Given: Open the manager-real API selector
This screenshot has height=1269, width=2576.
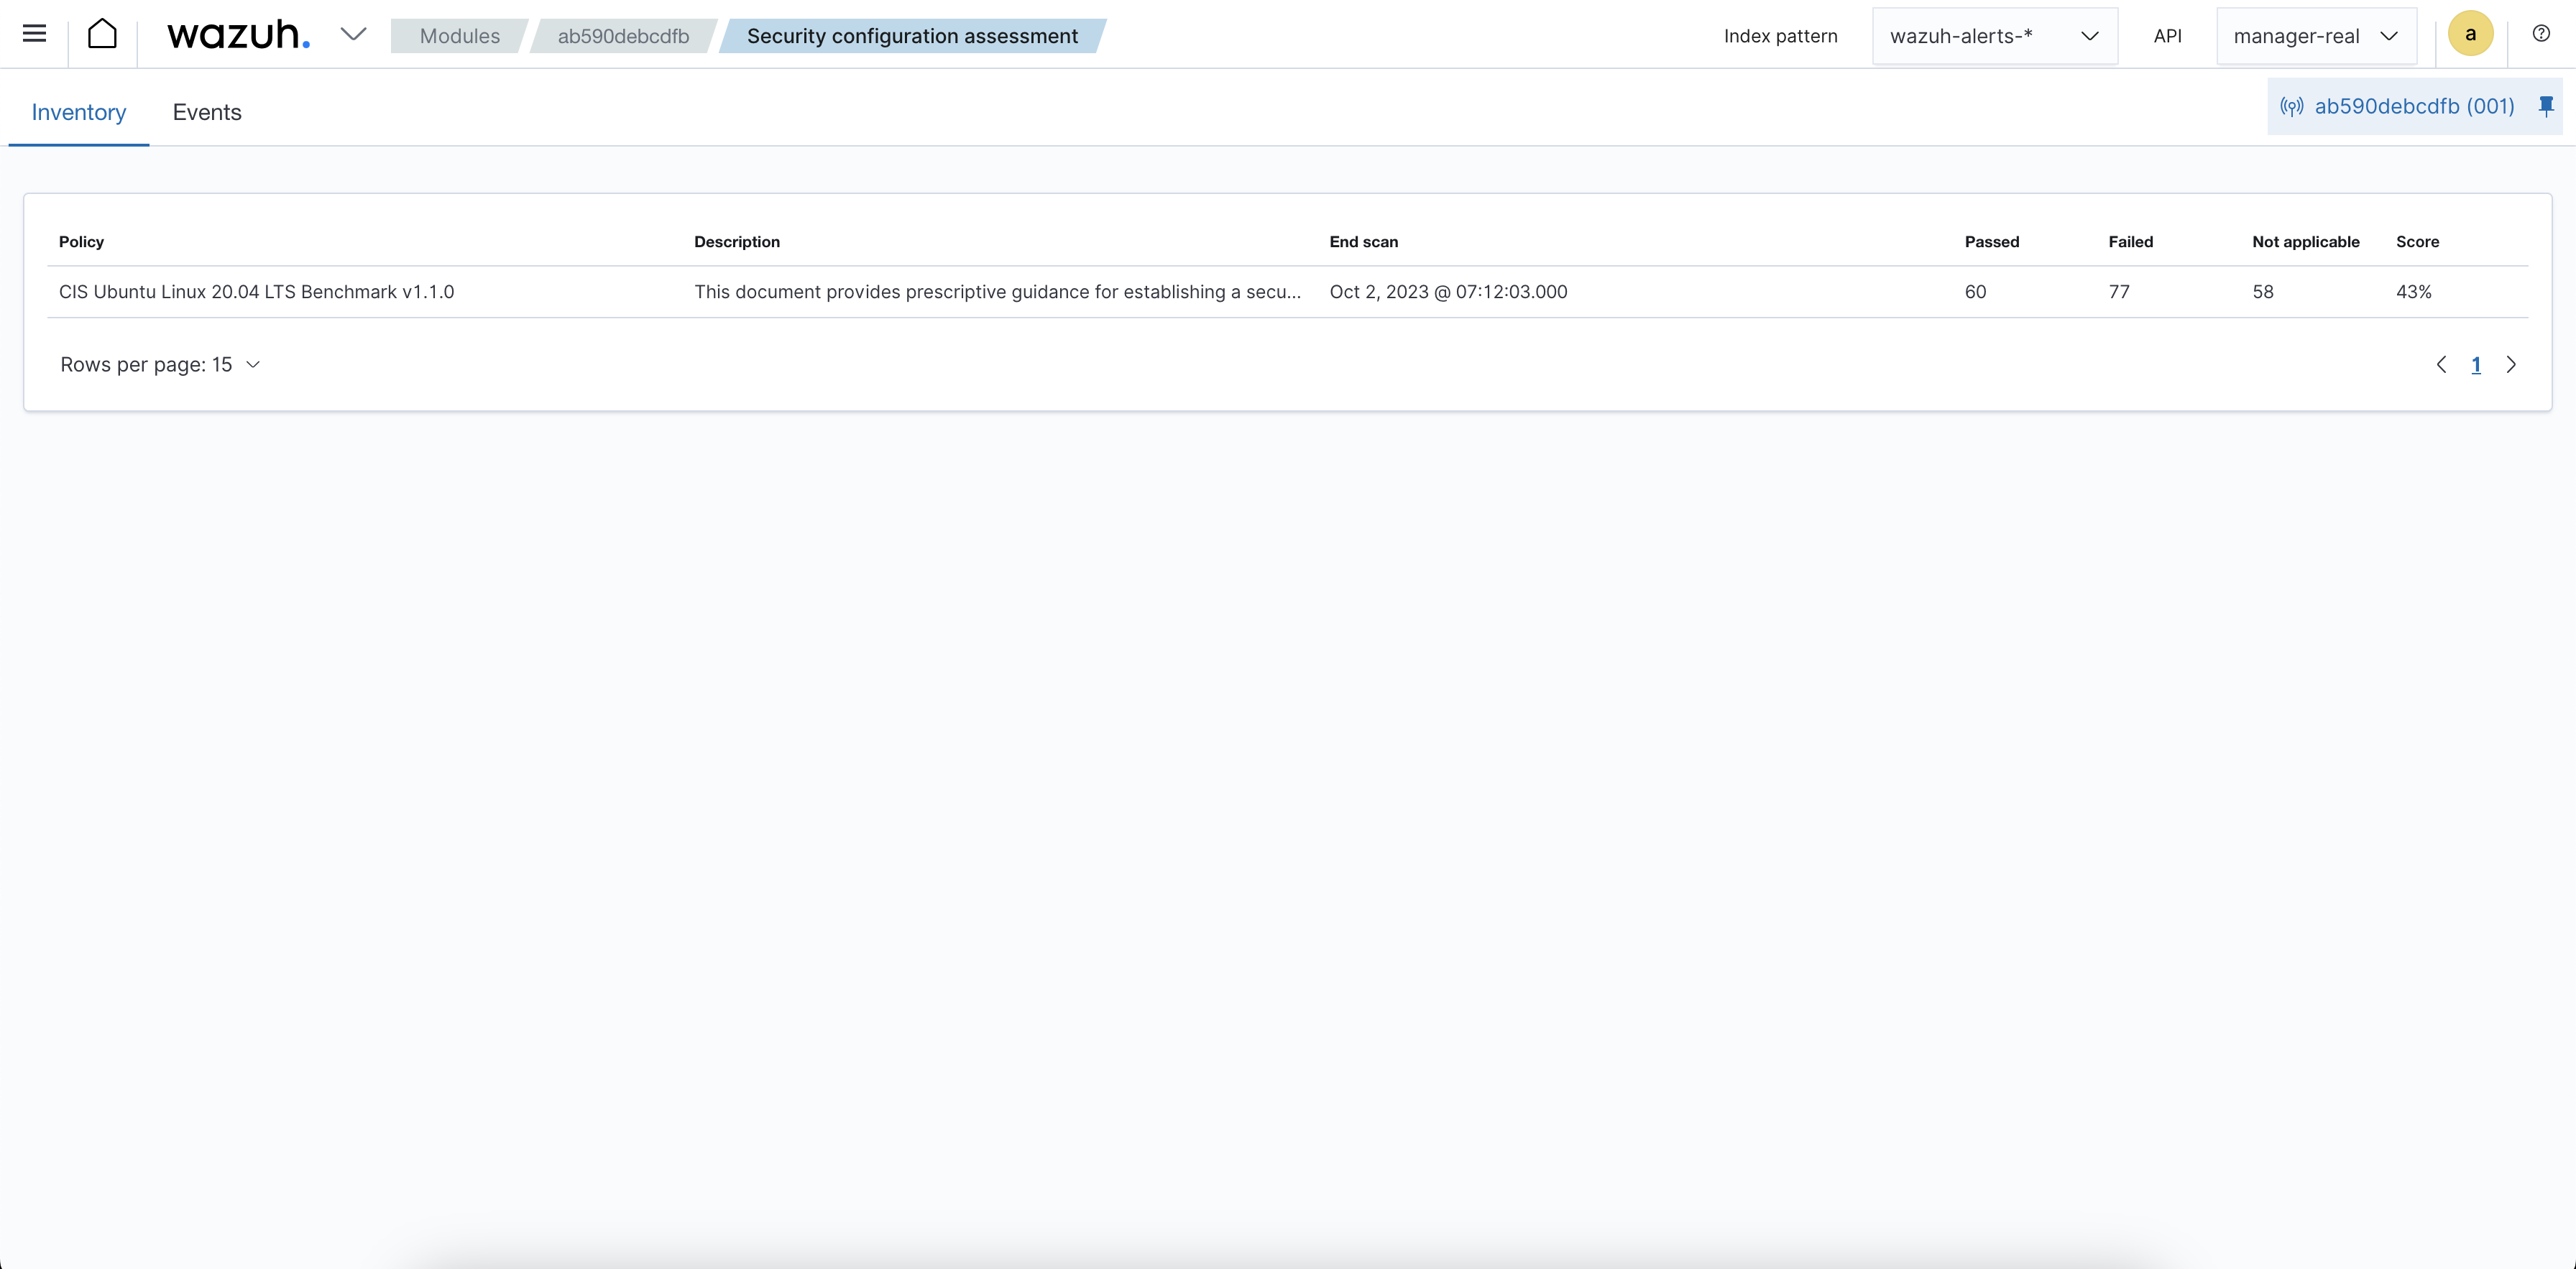Looking at the screenshot, I should pyautogui.click(x=2316, y=35).
